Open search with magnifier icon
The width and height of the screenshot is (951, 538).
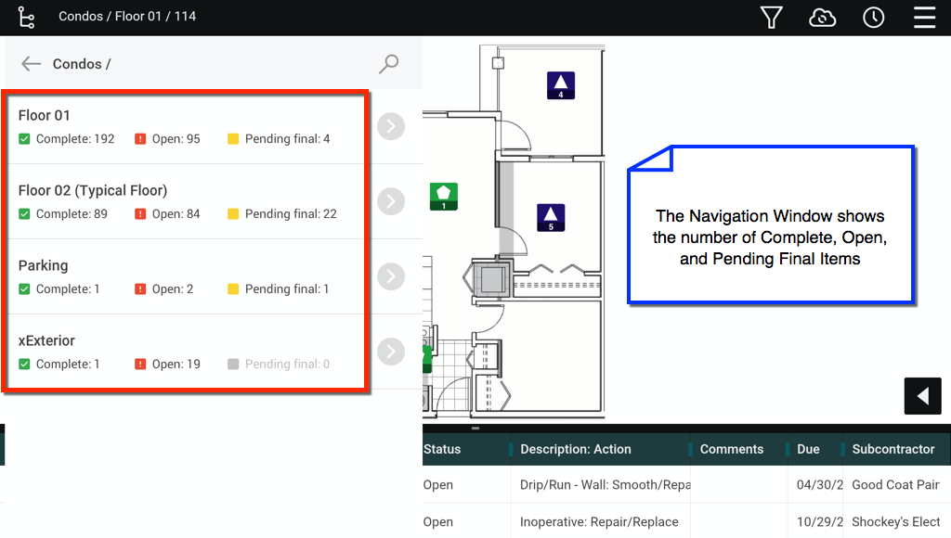point(389,64)
